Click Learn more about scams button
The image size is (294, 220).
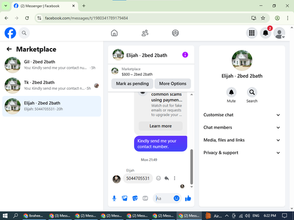pyautogui.click(x=161, y=126)
